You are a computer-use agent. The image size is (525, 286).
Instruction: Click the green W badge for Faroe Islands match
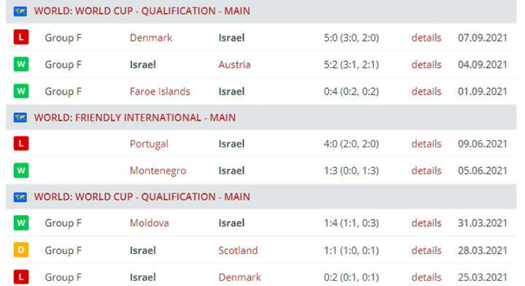(x=21, y=90)
